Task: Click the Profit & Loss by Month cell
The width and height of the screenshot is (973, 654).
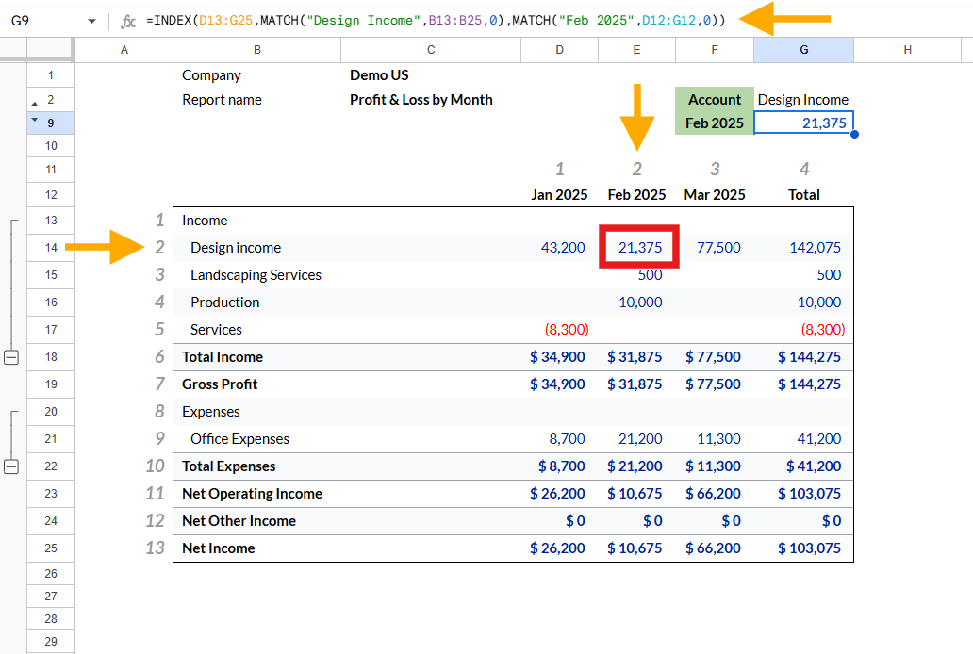Action: [x=421, y=99]
